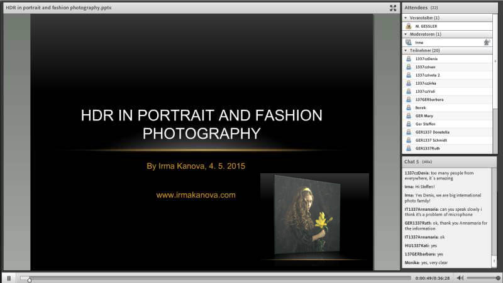Click the www.irmakanova.com link on slide
The width and height of the screenshot is (503, 283).
[x=196, y=195]
